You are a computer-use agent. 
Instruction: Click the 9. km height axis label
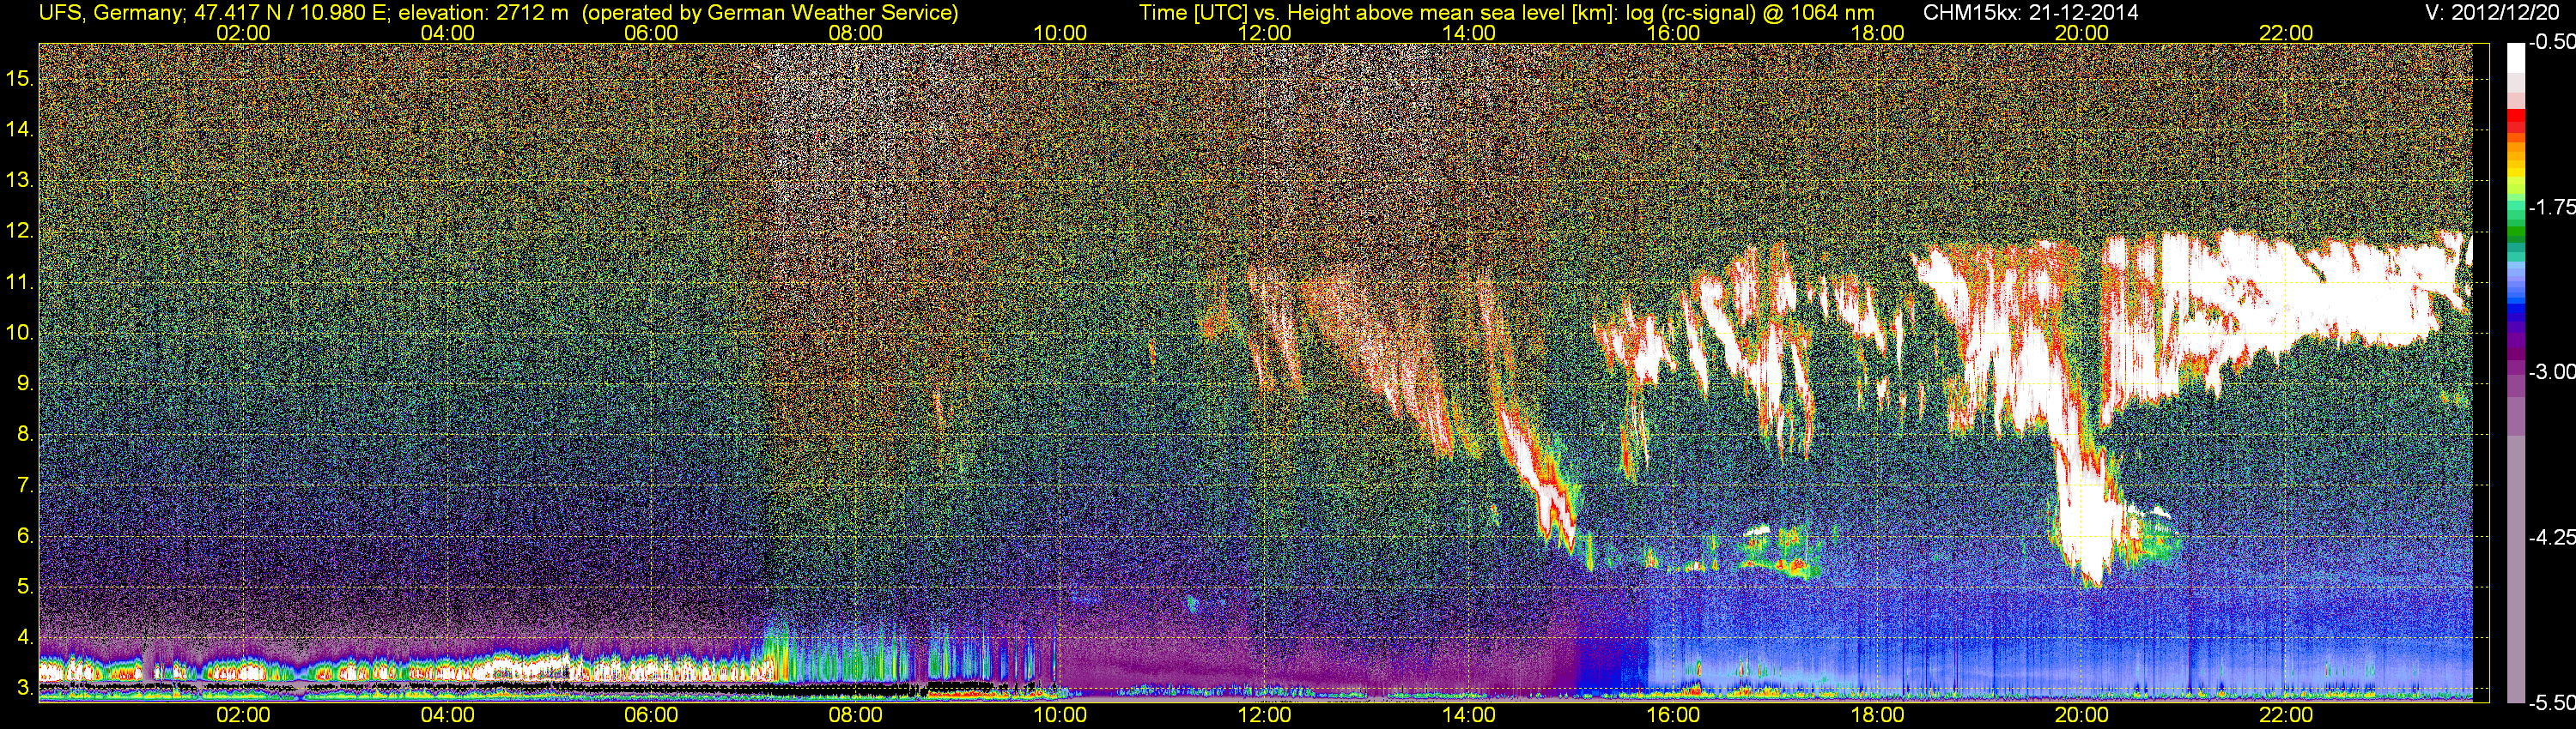[x=25, y=383]
